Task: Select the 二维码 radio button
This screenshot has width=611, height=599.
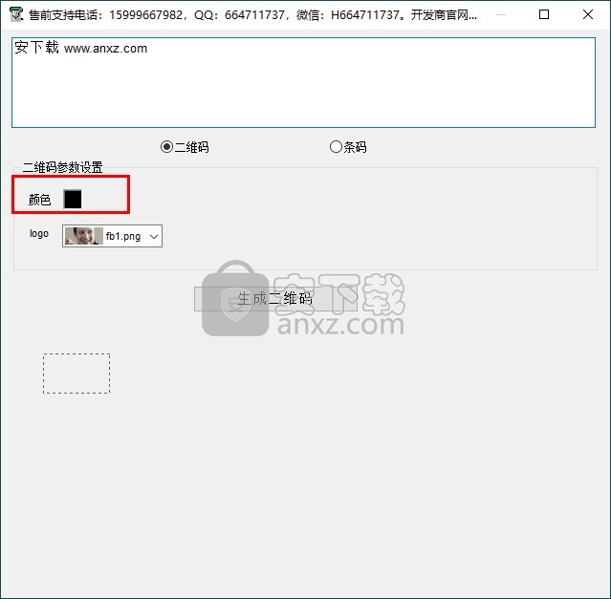Action: (185, 147)
